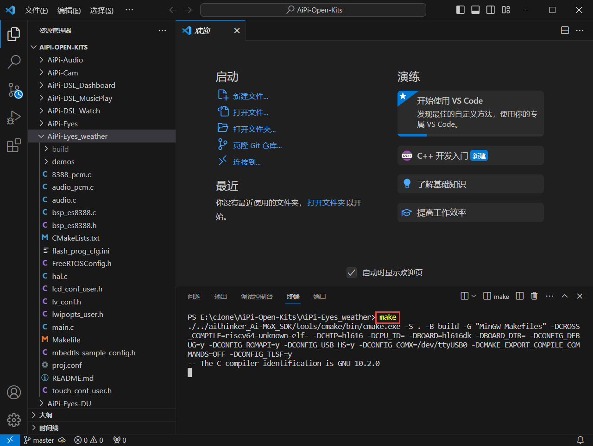Open the Run and Debug view
The height and width of the screenshot is (446, 593).
14,118
